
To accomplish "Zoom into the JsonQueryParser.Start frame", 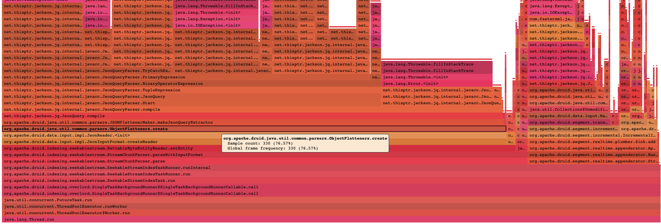I will (x=191, y=103).
